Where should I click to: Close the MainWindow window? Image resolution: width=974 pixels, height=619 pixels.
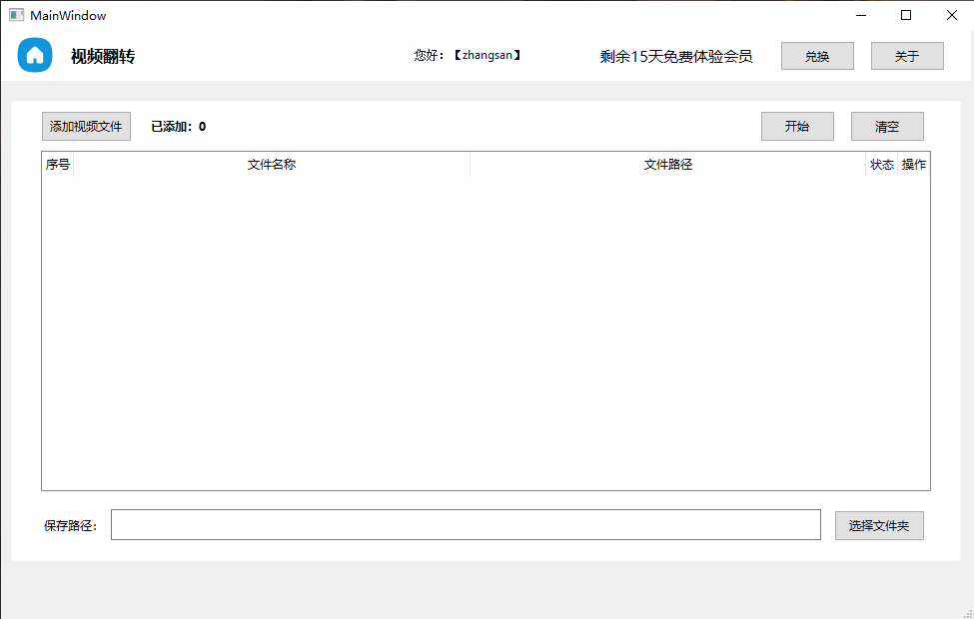point(952,15)
